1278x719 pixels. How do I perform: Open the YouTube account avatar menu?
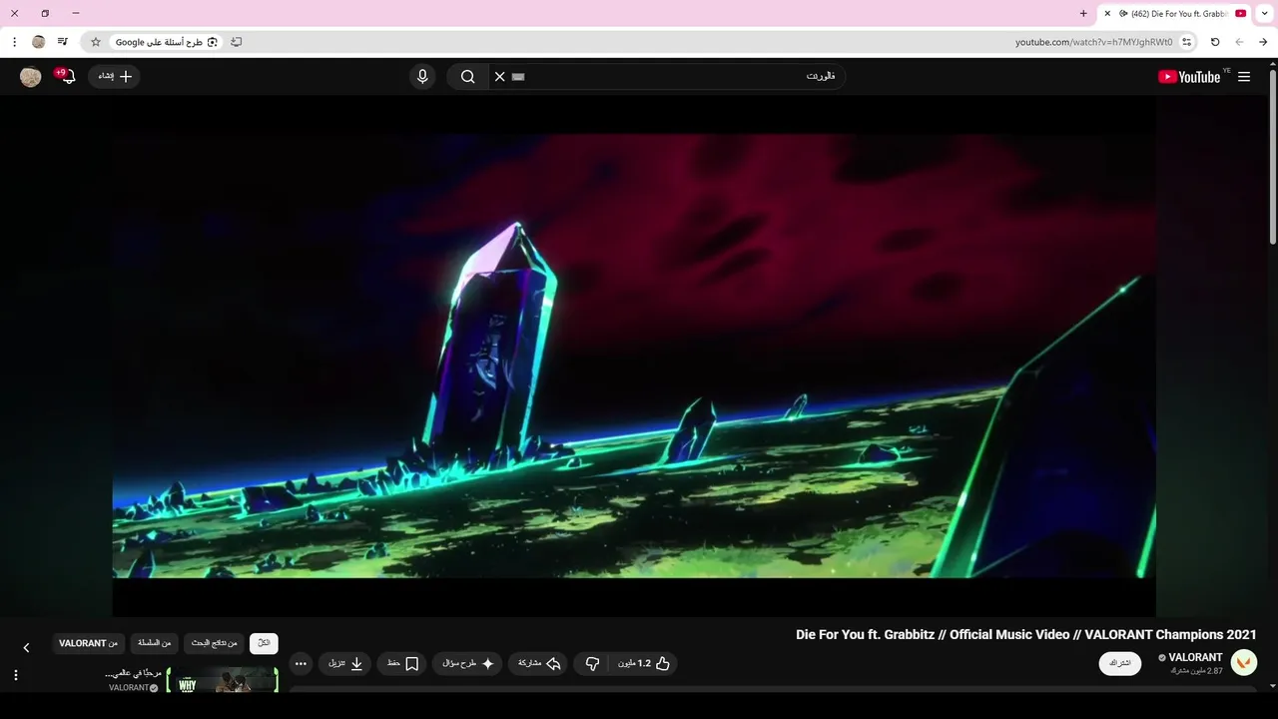31,77
